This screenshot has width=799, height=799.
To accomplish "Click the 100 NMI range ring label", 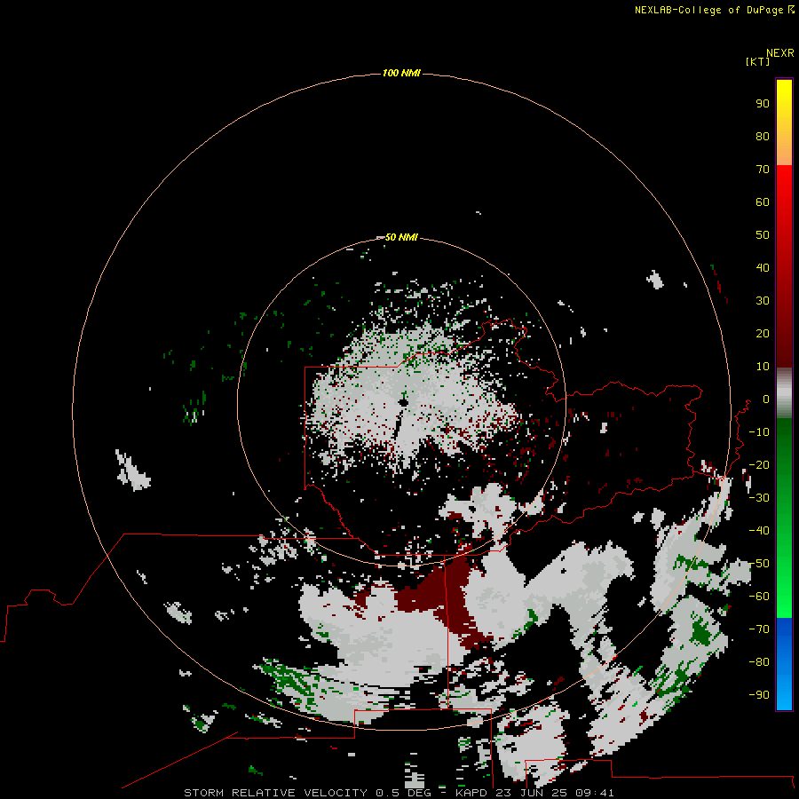I will (x=401, y=73).
